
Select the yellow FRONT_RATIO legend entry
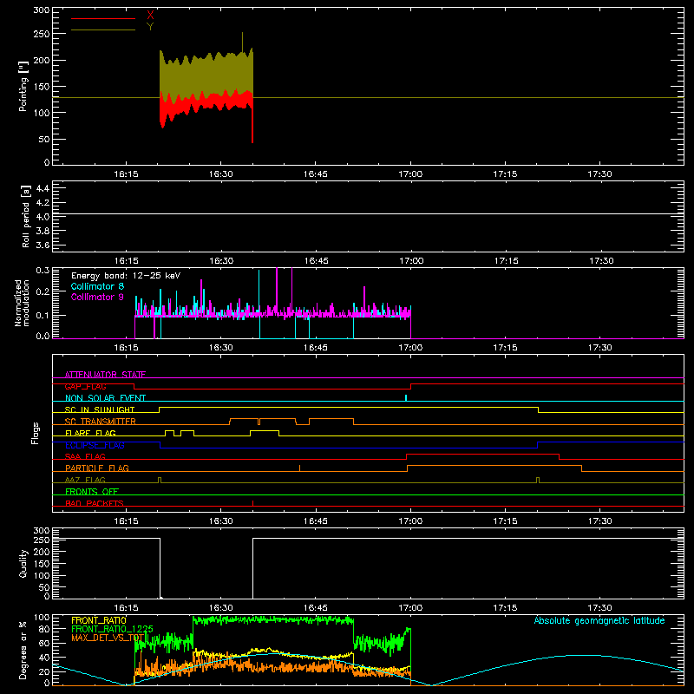99,620
